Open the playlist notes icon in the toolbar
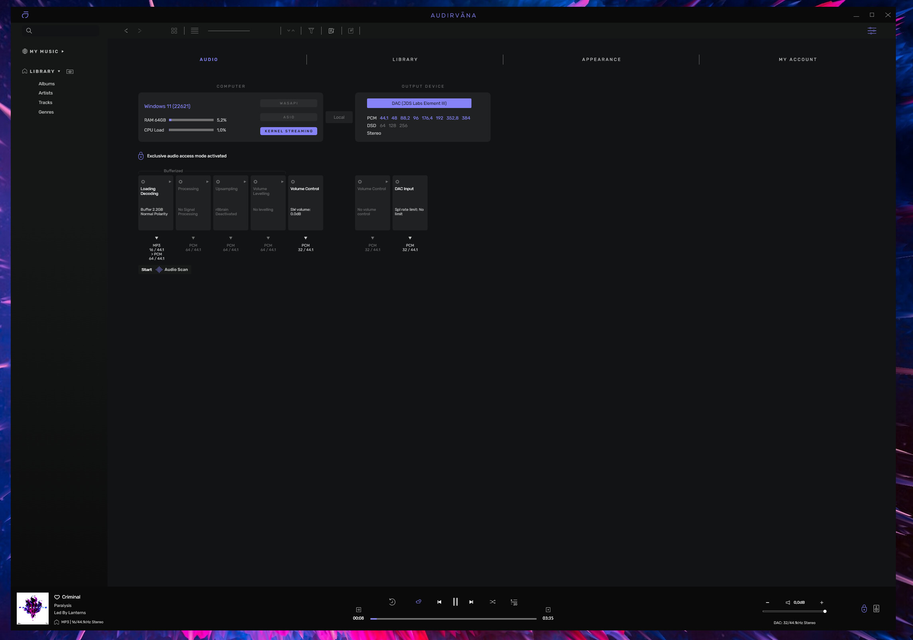913x640 pixels. [331, 31]
